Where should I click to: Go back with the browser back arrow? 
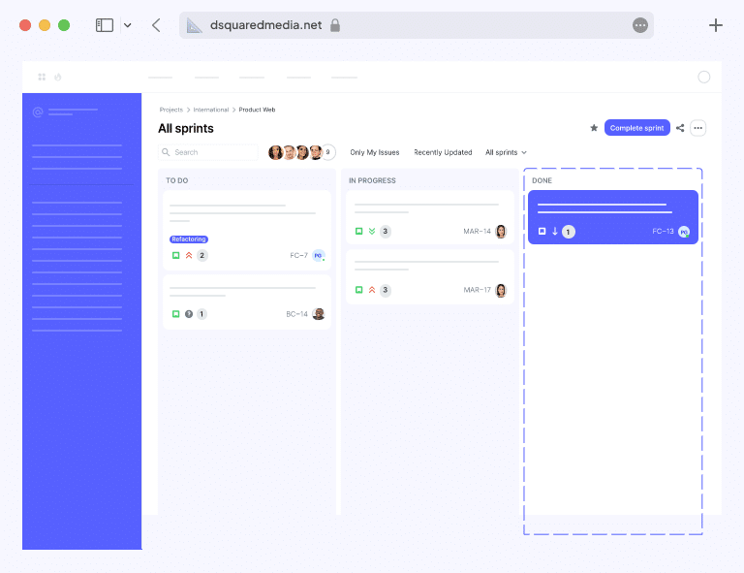(156, 25)
